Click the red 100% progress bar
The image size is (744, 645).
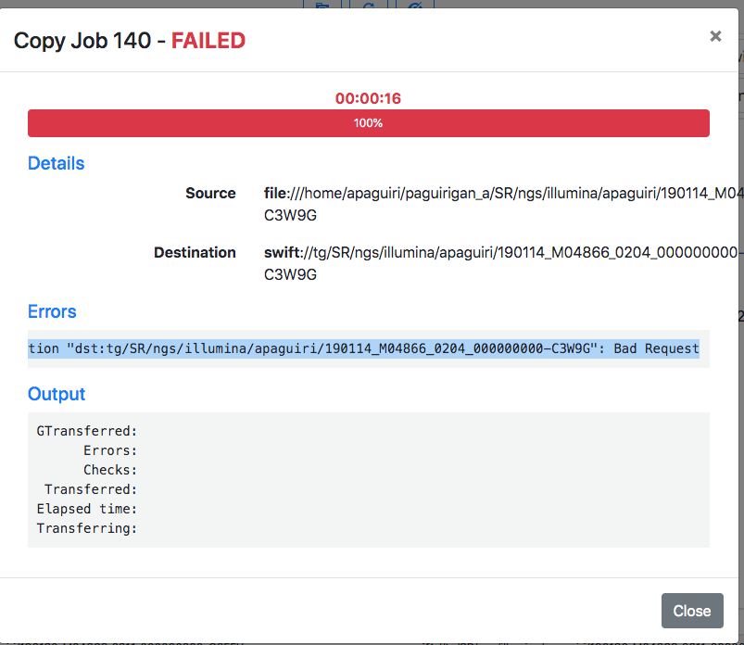coord(368,123)
